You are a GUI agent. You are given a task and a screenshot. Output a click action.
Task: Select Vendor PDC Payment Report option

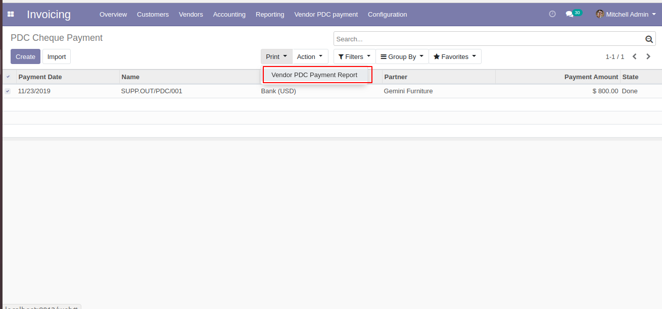pos(314,75)
